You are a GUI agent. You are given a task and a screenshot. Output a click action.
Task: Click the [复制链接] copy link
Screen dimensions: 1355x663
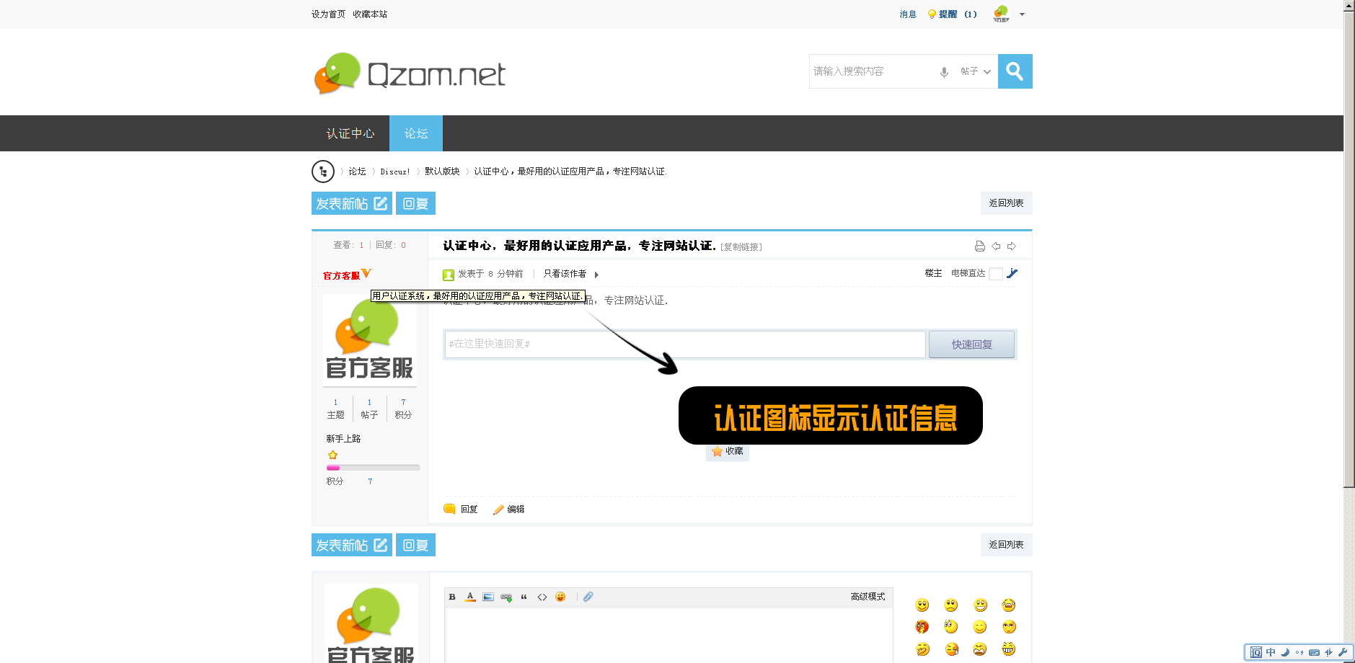pos(741,247)
